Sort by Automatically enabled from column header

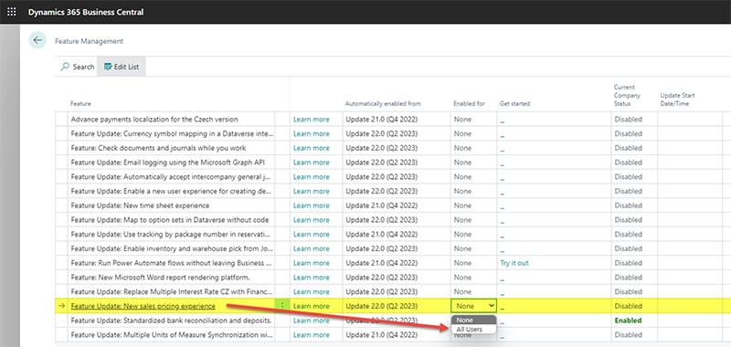[x=383, y=103]
